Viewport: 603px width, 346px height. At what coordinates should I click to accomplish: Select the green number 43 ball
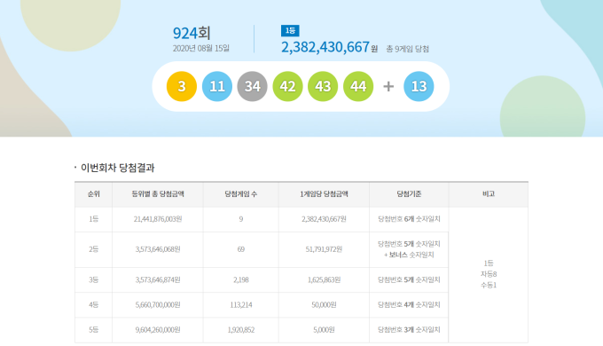[x=323, y=86]
